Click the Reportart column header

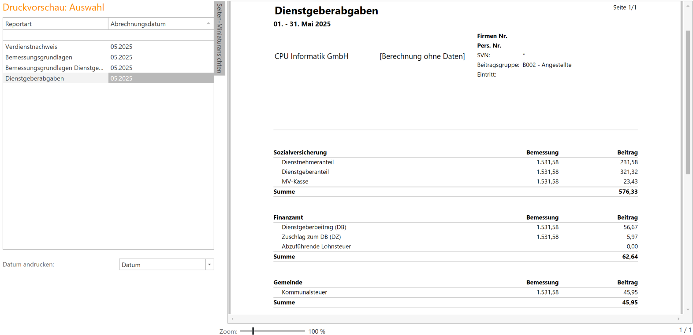point(56,24)
